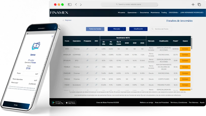Open The Visionary footer link
The width and height of the screenshot is (206, 116).
pyautogui.click(x=194, y=102)
